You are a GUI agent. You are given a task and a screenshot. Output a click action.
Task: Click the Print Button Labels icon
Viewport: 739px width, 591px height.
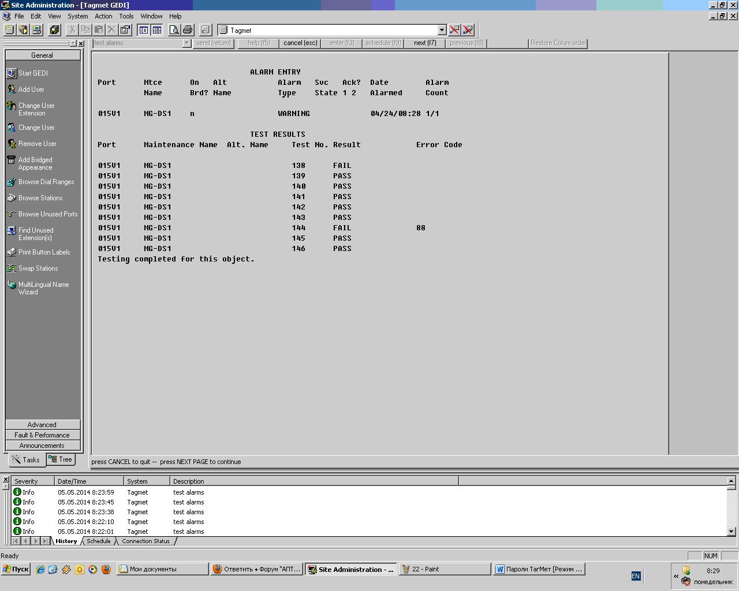(12, 252)
